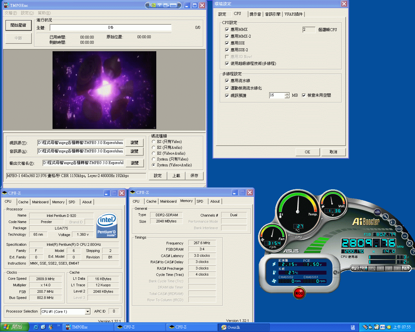This screenshot has height=332, width=415.
Task: Switch to the VFAPI插件 tab
Action: pyautogui.click(x=294, y=14)
